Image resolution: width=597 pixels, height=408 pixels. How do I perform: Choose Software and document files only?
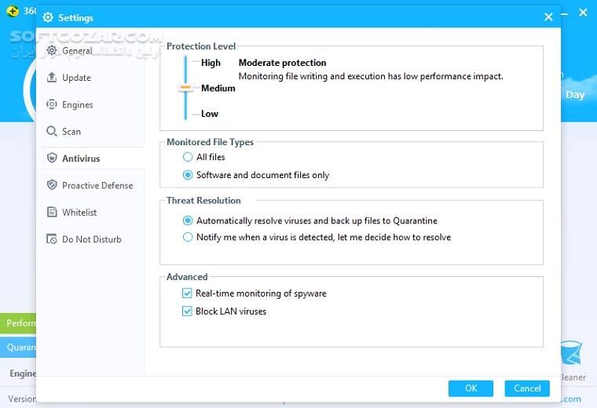coord(188,175)
